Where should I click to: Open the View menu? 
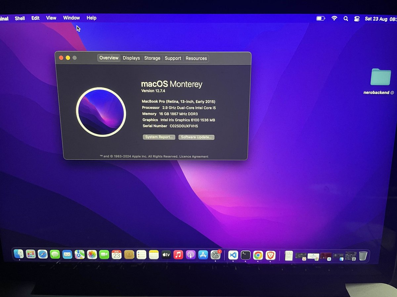coord(51,18)
